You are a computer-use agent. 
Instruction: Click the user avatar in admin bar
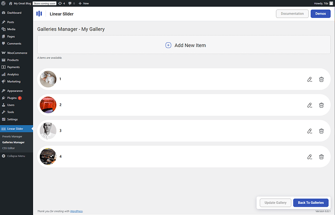[331, 3]
